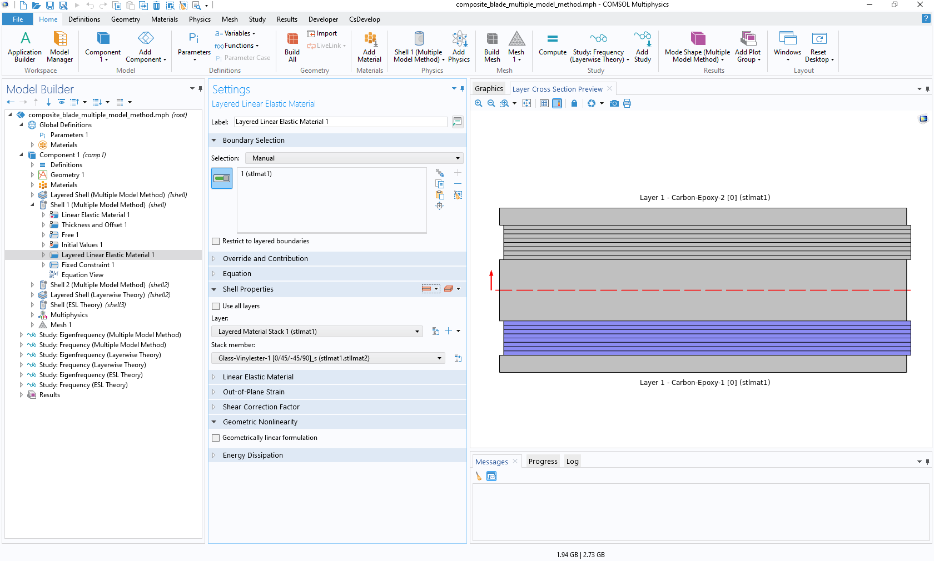Click the Label text field
934x561 pixels.
pyautogui.click(x=340, y=122)
